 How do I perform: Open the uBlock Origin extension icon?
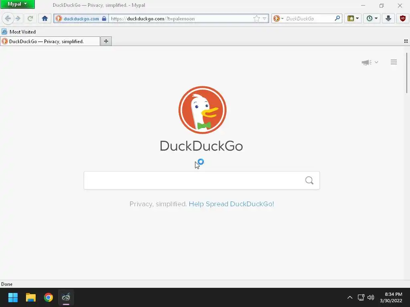[x=403, y=18]
